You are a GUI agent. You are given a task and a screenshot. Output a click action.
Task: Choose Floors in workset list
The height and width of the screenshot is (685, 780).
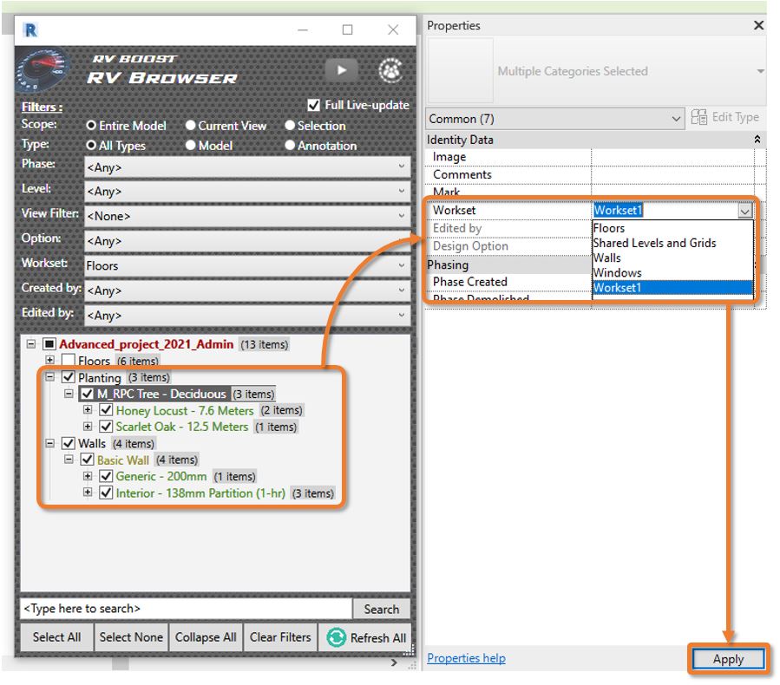coord(672,228)
